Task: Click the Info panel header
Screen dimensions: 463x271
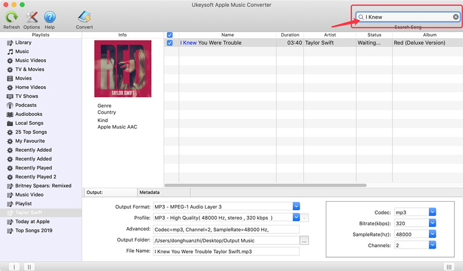Action: [123, 35]
